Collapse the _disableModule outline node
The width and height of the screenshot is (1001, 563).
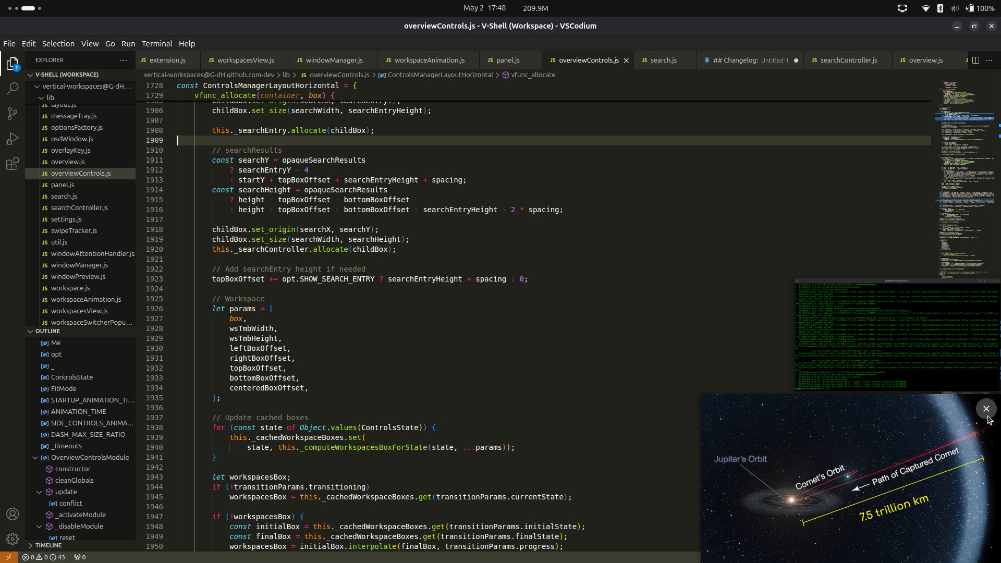39,527
